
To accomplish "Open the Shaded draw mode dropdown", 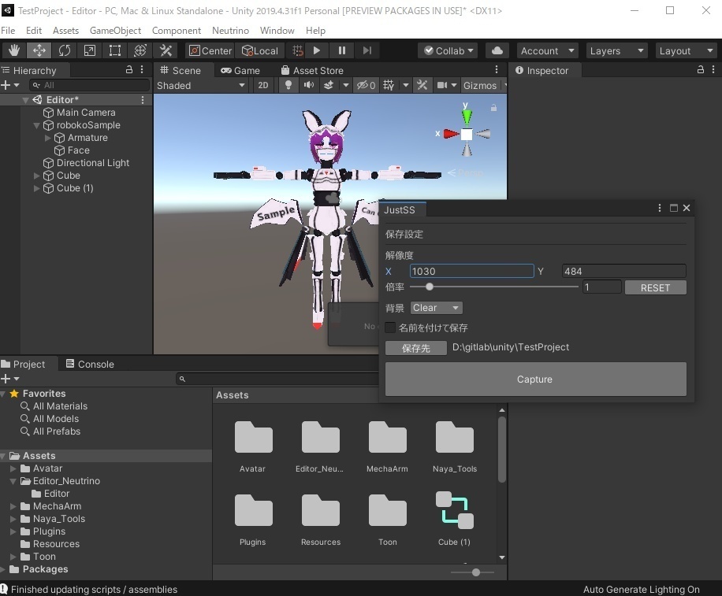I will pos(199,85).
